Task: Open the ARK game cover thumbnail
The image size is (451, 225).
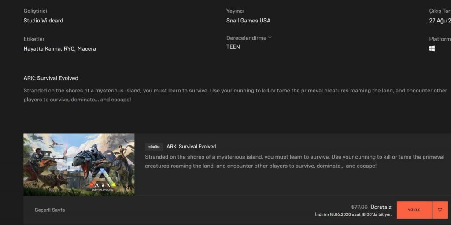Action: pos(79,165)
